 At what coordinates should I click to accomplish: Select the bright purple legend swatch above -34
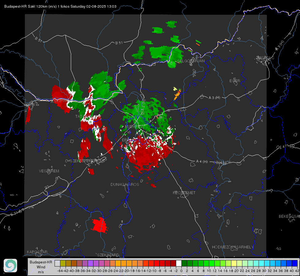tap(90, 263)
